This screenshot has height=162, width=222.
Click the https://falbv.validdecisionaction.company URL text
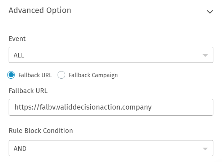(x=83, y=107)
